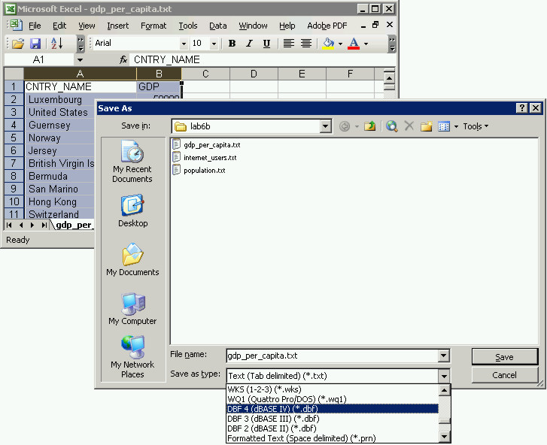Toggle Italic formatting
The width and height of the screenshot is (547, 445).
[249, 44]
